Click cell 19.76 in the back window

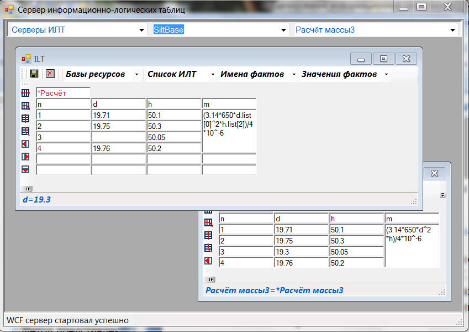302,263
